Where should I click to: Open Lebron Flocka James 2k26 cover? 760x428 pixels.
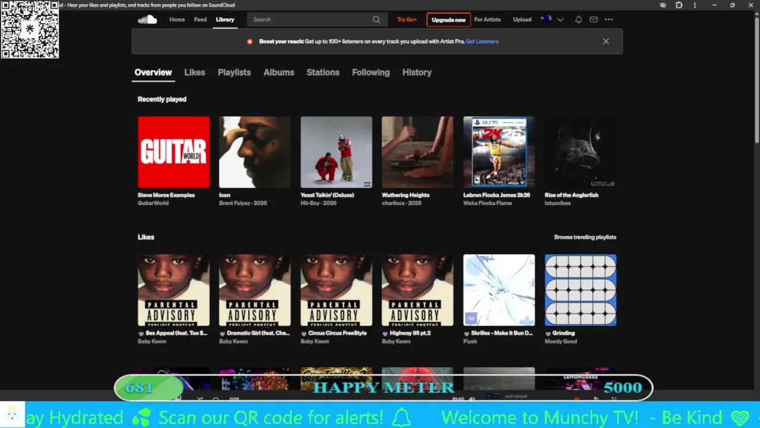499,152
